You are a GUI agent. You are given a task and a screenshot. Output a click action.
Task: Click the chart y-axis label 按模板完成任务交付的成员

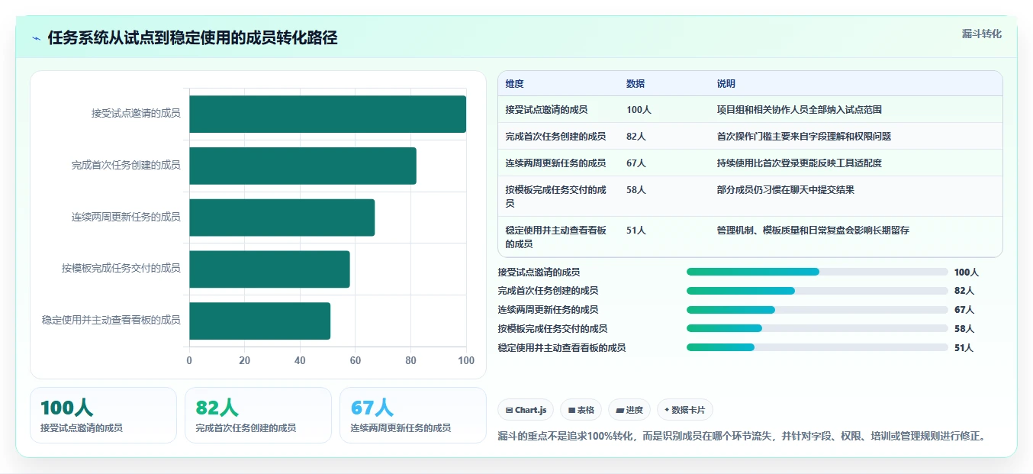[x=121, y=269]
